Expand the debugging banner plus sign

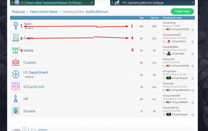click(x=192, y=2)
